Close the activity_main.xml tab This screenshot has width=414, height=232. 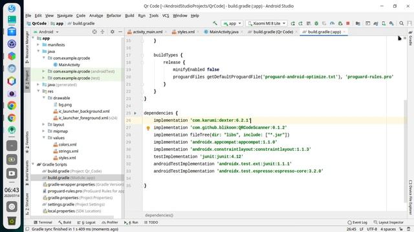click(x=166, y=32)
